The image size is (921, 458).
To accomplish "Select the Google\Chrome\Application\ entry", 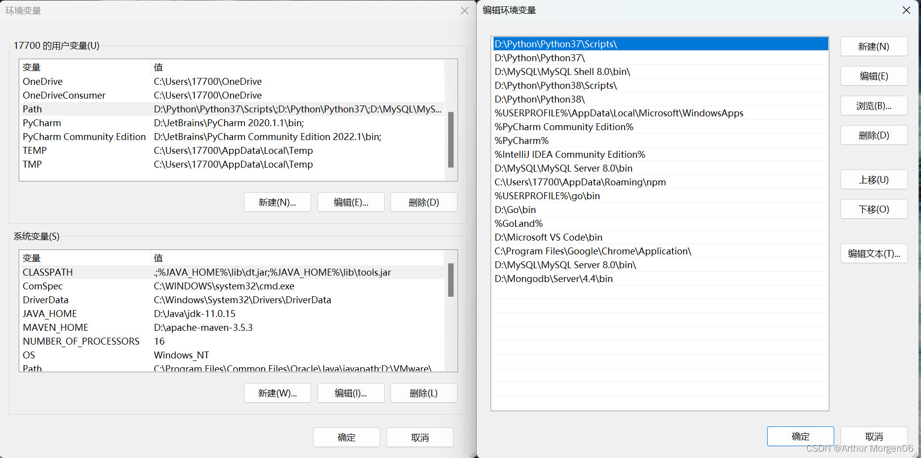I will [660, 251].
